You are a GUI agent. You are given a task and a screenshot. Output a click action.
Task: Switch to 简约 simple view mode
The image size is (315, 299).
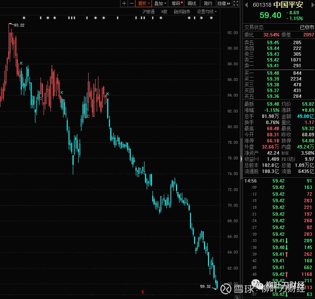coord(208,4)
